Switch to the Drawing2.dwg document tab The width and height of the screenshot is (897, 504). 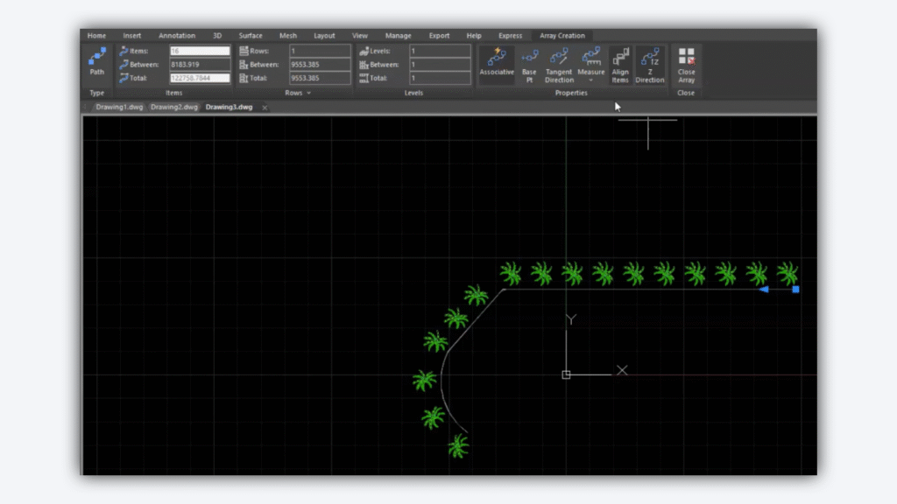tap(173, 108)
